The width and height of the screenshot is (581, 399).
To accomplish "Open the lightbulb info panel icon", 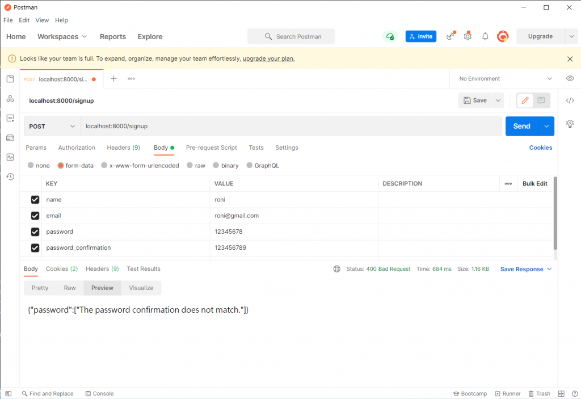I will pos(570,124).
